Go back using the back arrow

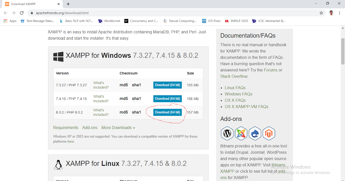(5, 13)
